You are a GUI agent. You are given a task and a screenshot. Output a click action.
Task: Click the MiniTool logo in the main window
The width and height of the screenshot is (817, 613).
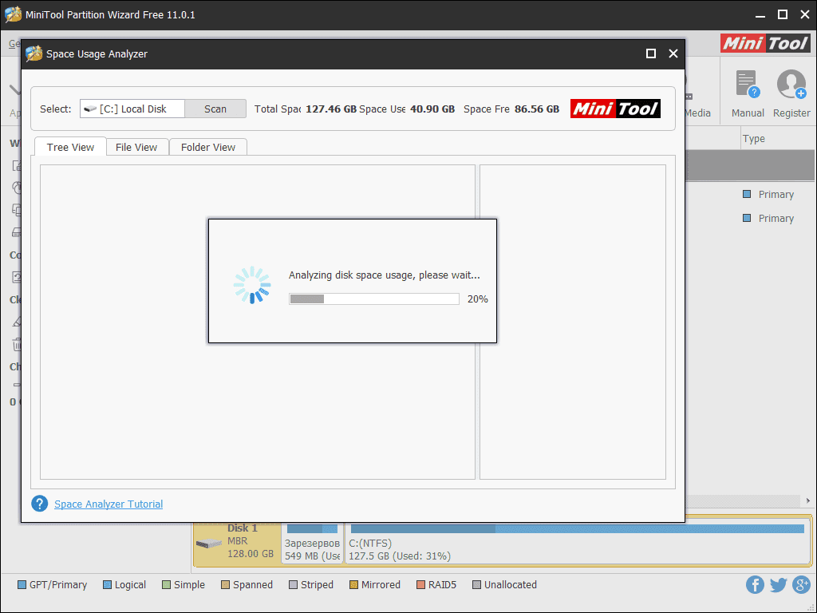pyautogui.click(x=765, y=43)
